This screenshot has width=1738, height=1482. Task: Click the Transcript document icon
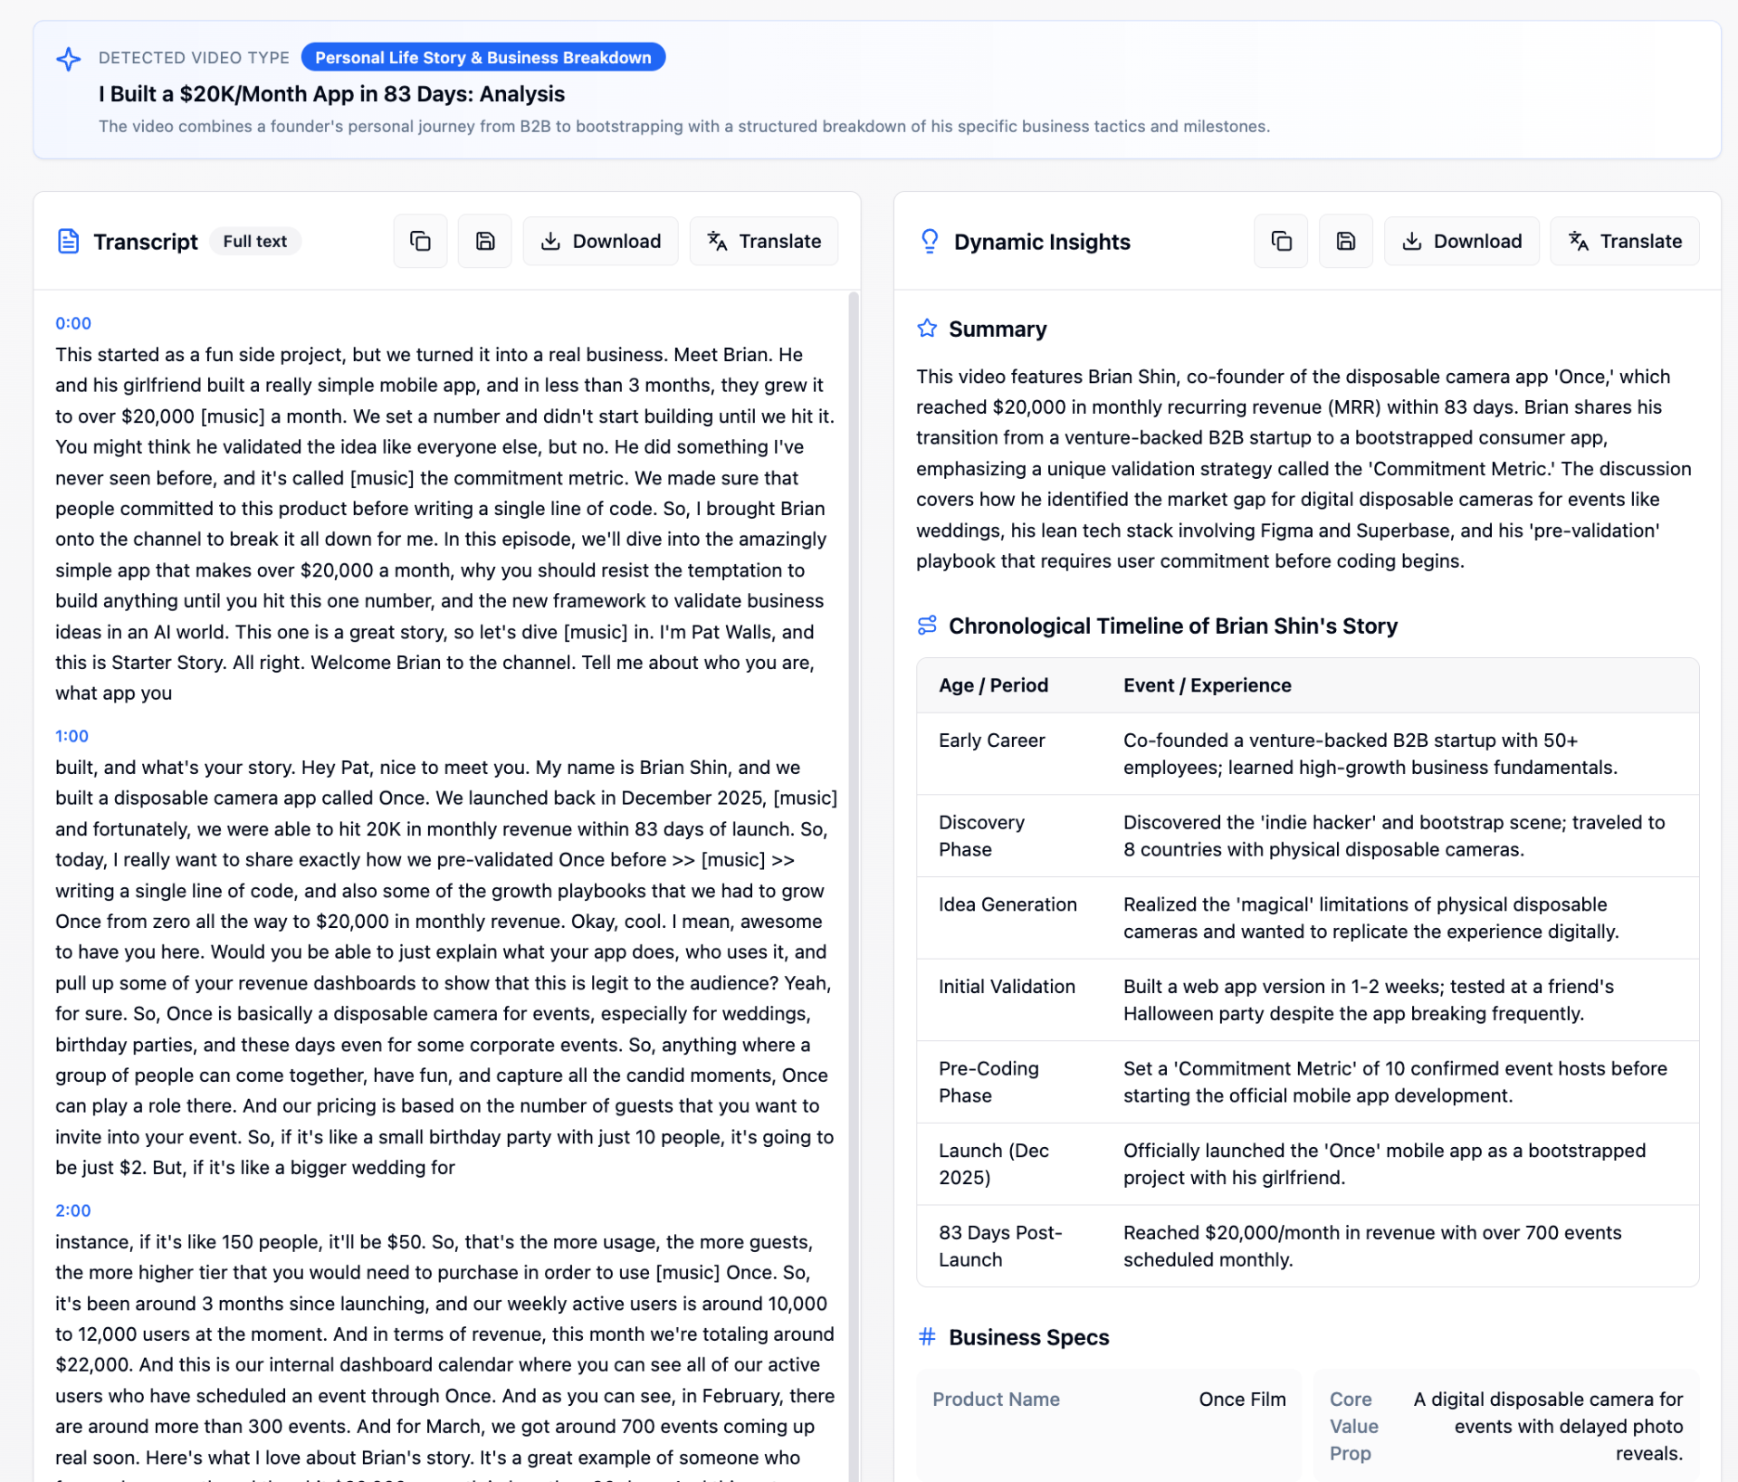click(x=69, y=242)
